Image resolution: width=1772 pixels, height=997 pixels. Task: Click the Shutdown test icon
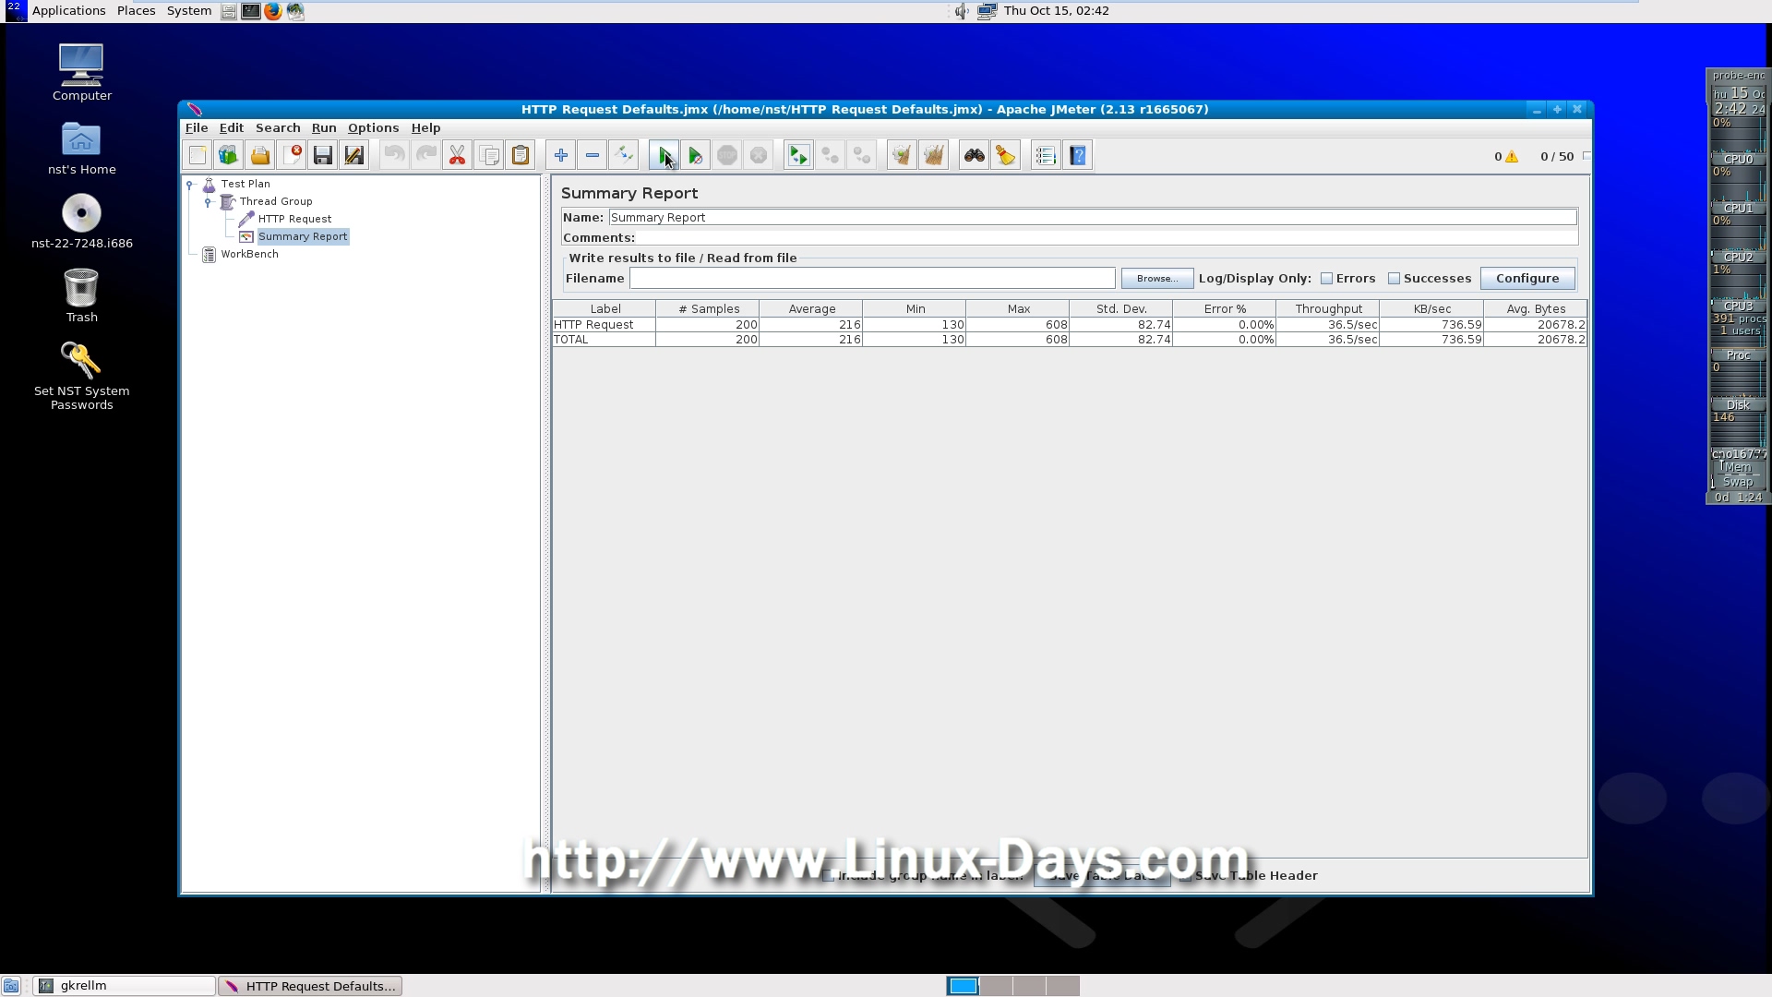[x=759, y=156]
